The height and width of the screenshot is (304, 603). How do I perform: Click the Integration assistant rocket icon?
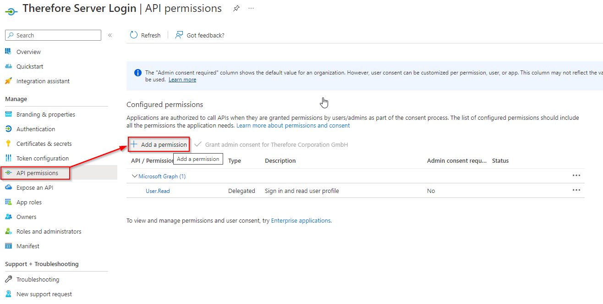8,81
